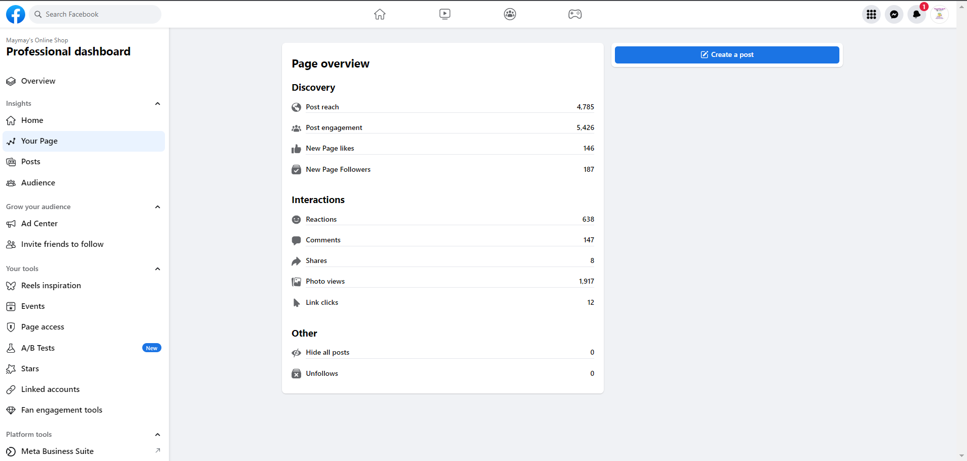Collapse the Grow your audience section
The height and width of the screenshot is (461, 967).
coord(157,207)
